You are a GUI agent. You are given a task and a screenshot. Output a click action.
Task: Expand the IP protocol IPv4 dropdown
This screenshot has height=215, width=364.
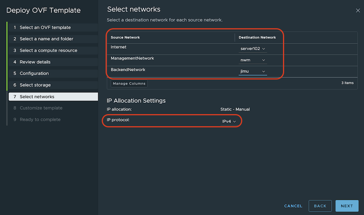(x=229, y=122)
